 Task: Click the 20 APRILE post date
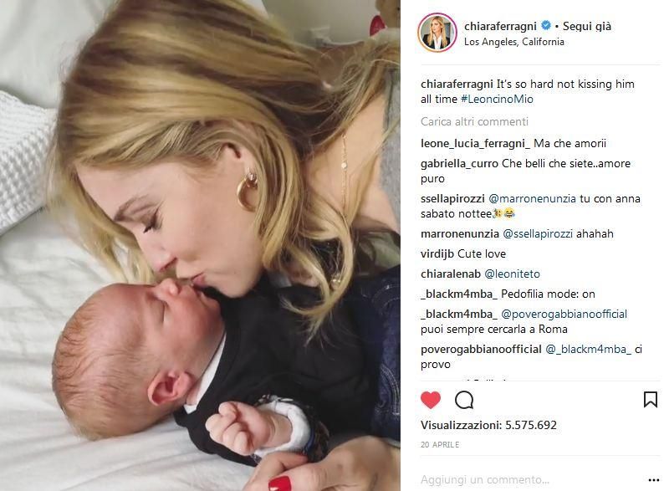(x=440, y=445)
